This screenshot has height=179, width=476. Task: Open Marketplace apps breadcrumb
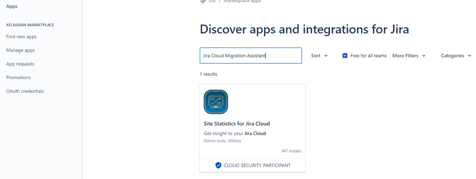(242, 1)
